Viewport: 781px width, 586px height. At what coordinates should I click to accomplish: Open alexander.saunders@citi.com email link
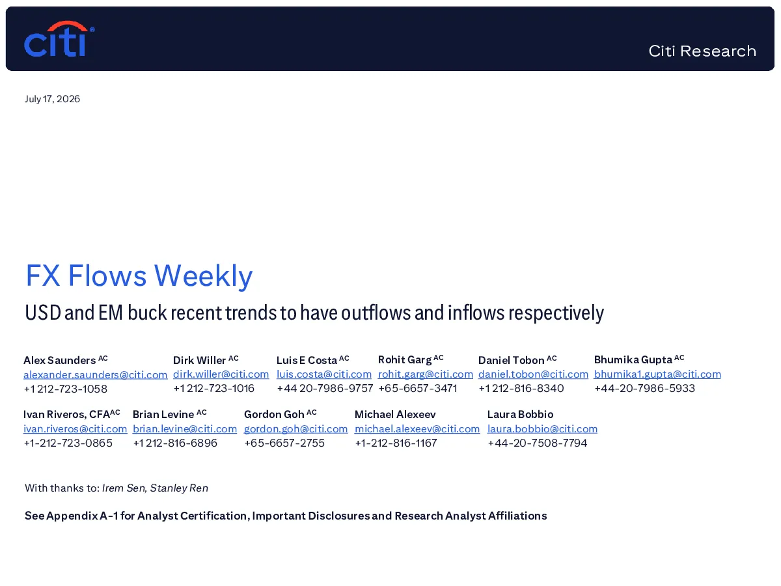click(x=96, y=374)
